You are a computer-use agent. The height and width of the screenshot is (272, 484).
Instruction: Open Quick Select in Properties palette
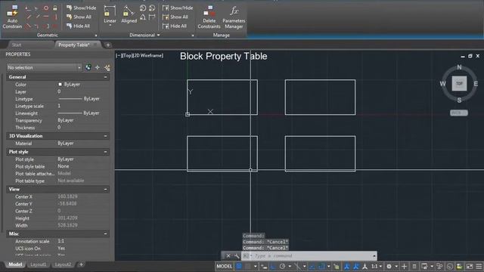pos(107,67)
